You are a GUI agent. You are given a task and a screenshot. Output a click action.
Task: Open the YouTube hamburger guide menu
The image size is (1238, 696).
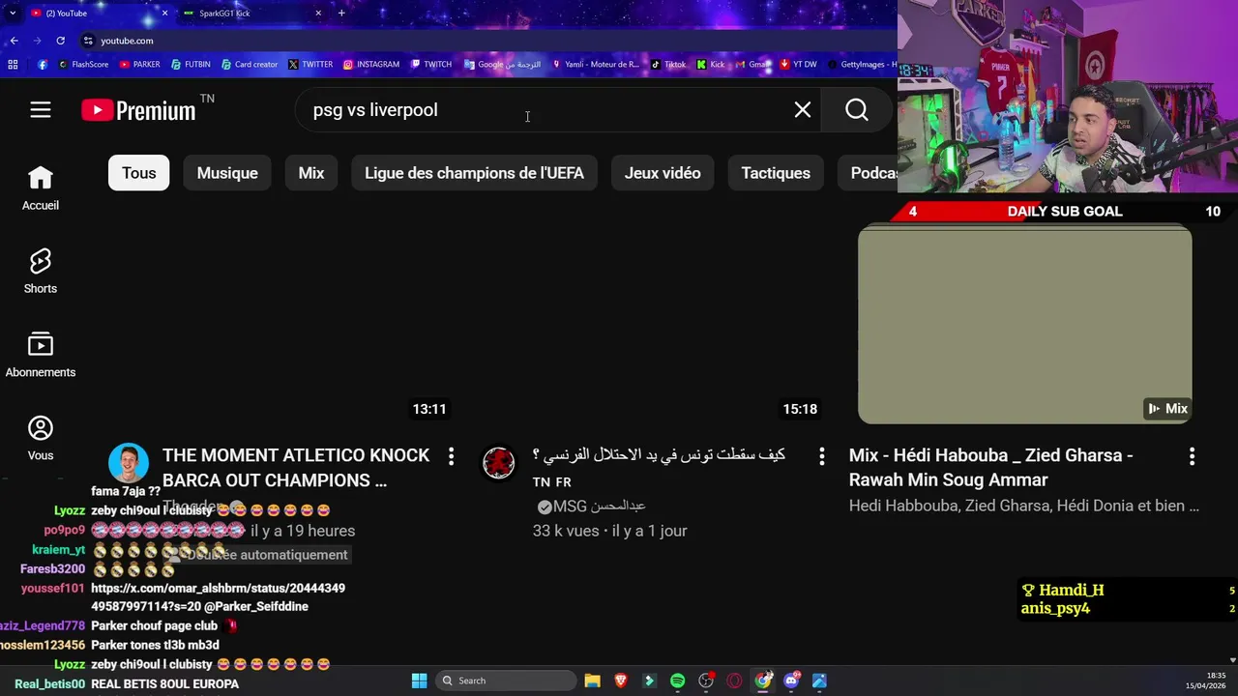pos(40,110)
